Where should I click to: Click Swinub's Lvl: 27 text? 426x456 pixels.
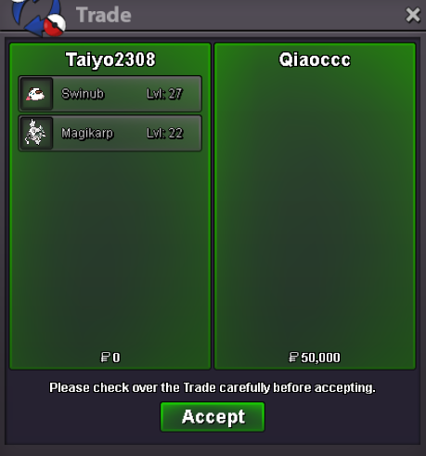click(164, 94)
